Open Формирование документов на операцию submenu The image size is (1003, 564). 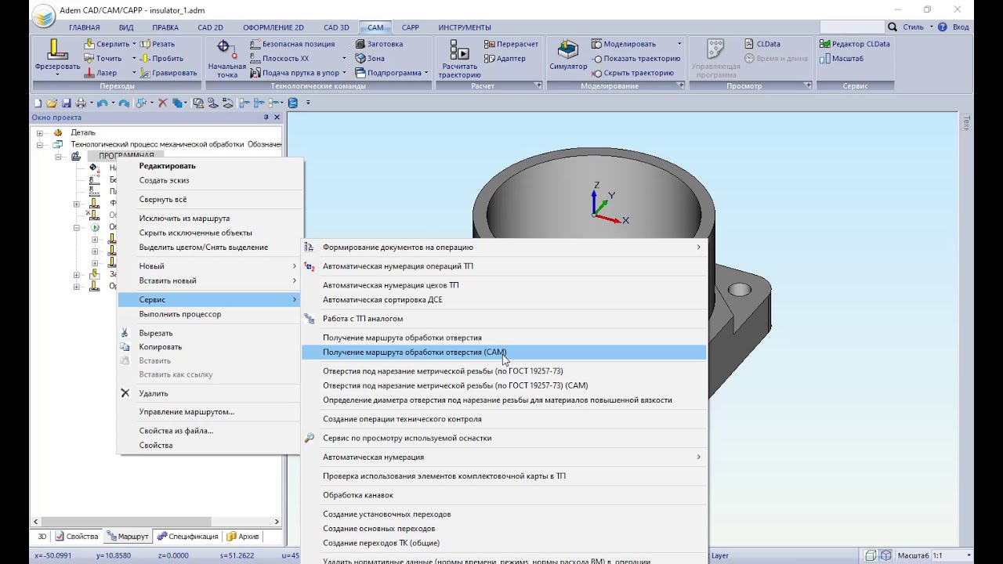pos(504,248)
